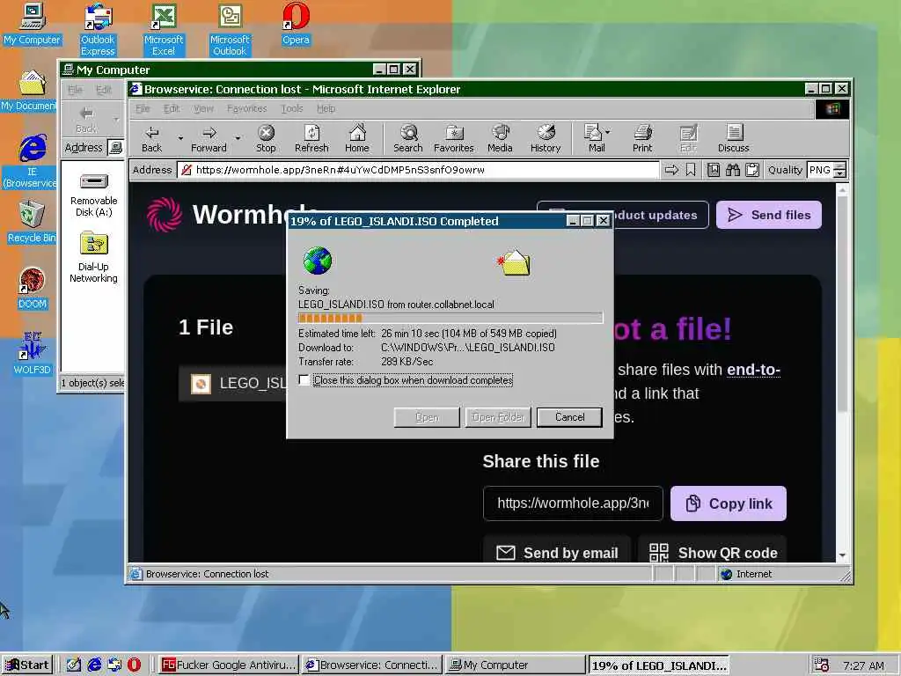Switch to My Computer taskbar button
The image size is (901, 676).
tap(515, 665)
